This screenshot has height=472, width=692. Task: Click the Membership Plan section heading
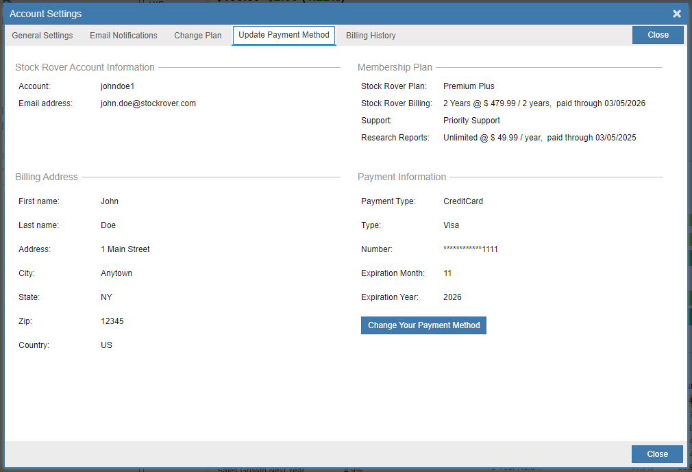395,67
